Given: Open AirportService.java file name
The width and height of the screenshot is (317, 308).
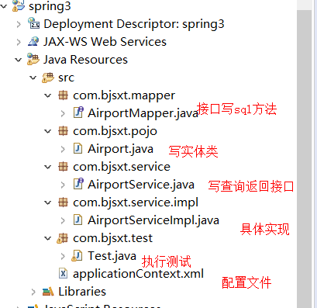Looking at the screenshot, I should (141, 185).
